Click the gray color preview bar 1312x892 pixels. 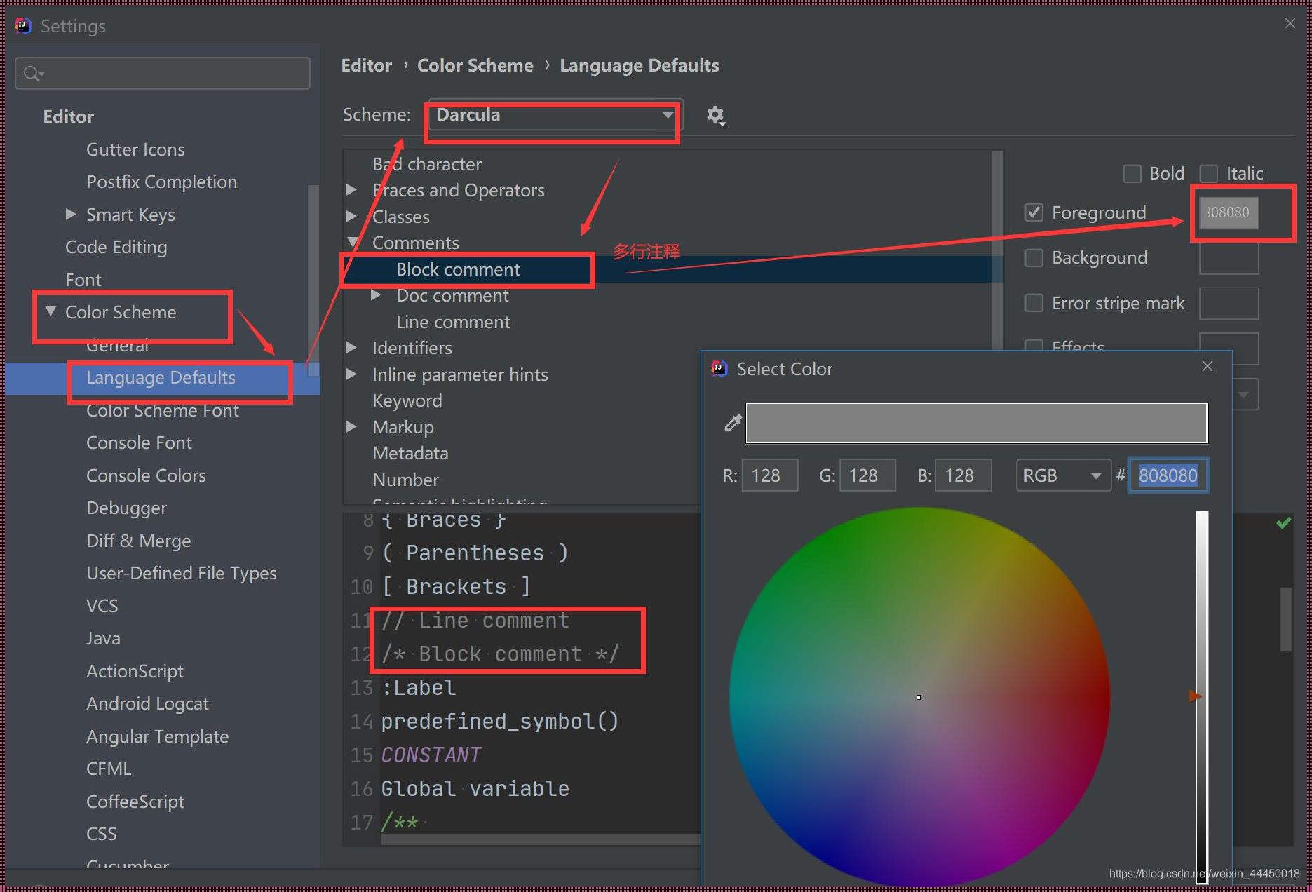click(976, 423)
